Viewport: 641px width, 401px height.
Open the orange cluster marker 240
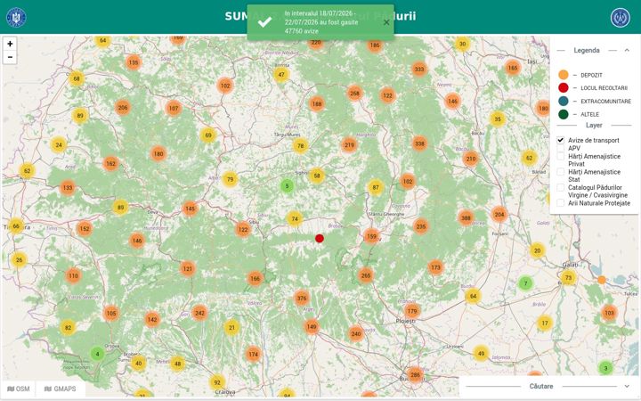[x=356, y=334]
